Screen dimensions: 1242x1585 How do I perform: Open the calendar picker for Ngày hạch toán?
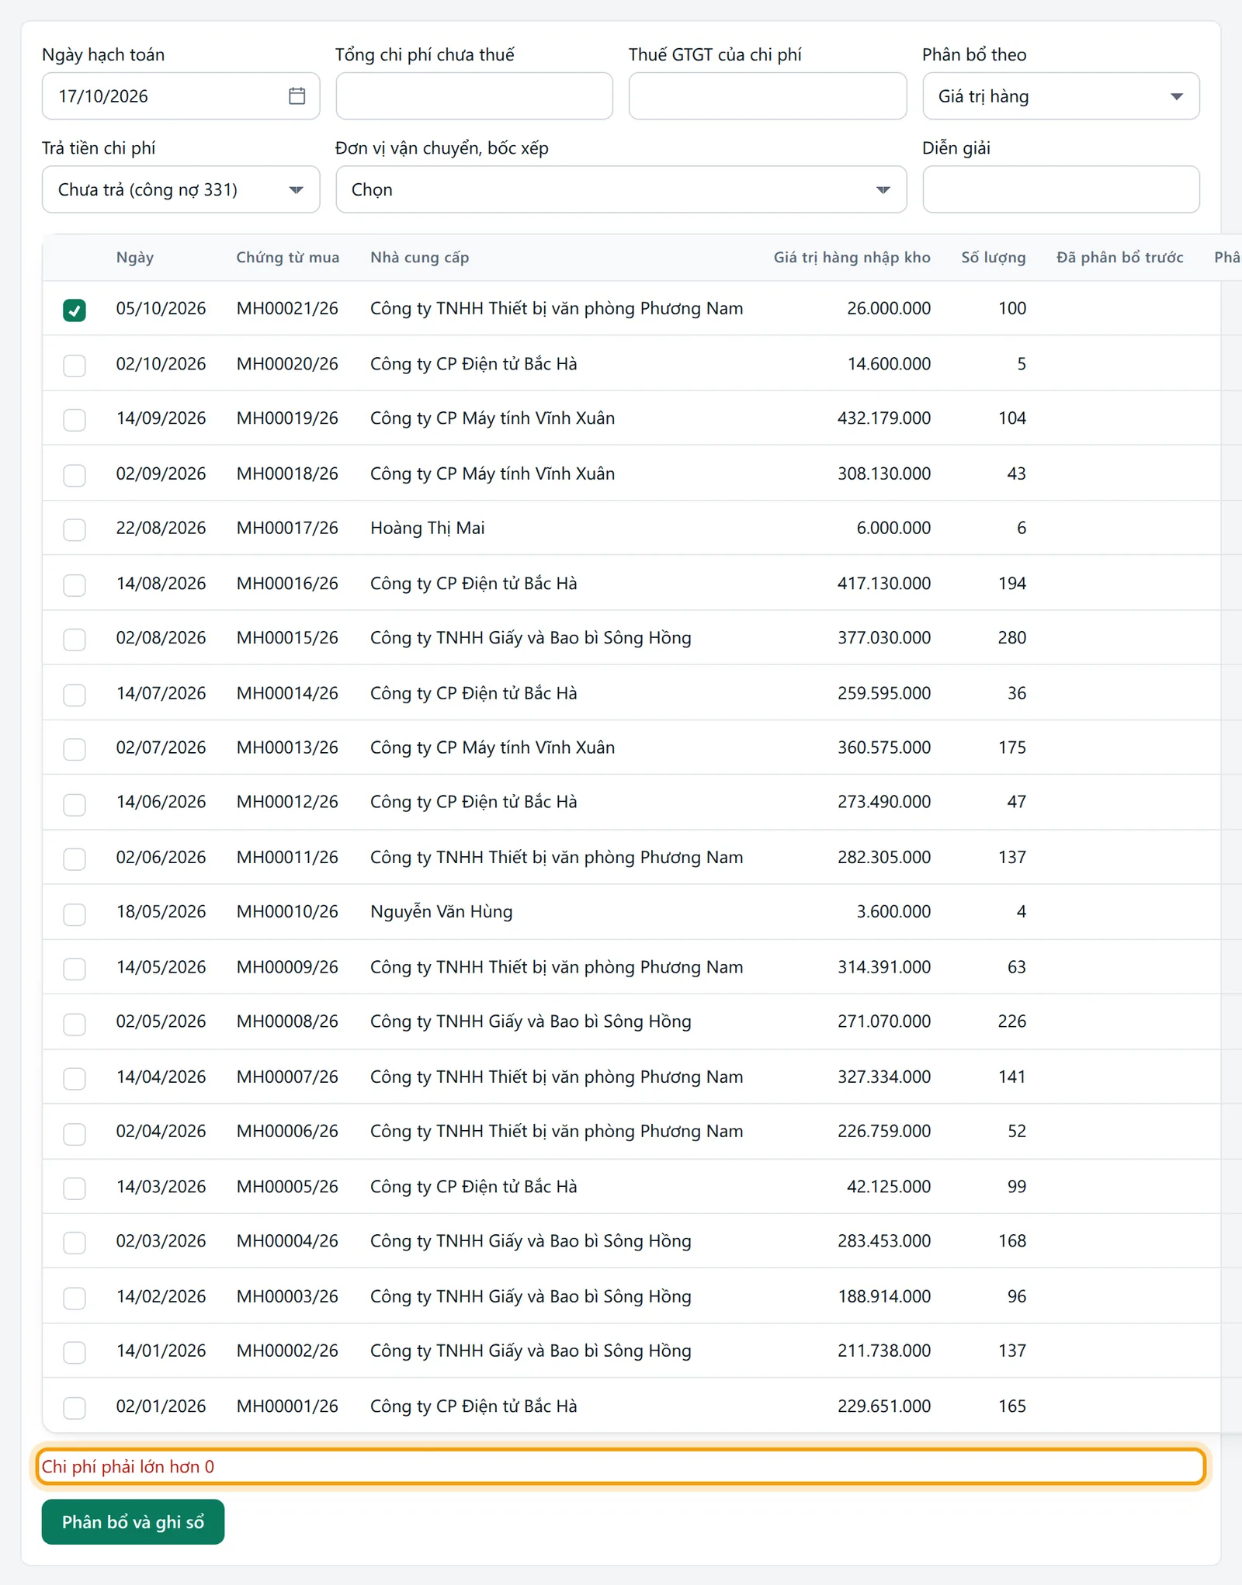pyautogui.click(x=297, y=96)
